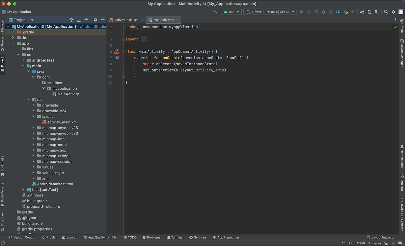Screen dimensions: 405x246
Task: Expand the drawable folder in tree
Action: tap(34, 105)
